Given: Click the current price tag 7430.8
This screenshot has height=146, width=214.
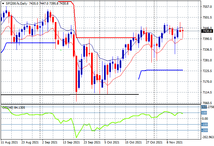Looking at the screenshot, I should tap(207, 31).
